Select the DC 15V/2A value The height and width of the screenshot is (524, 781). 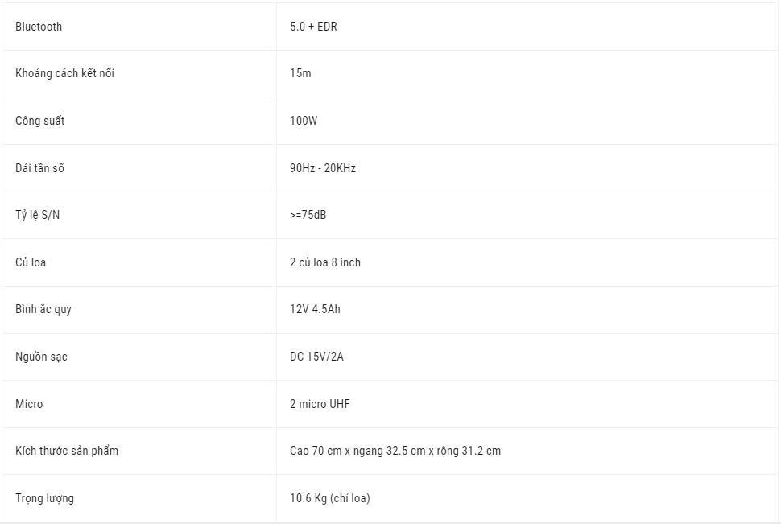[x=316, y=357]
